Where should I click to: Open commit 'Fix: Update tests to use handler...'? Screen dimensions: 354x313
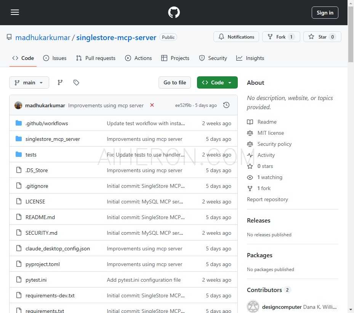[146, 155]
